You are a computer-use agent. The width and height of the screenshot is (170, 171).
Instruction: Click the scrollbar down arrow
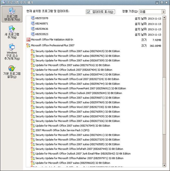click(x=164, y=165)
